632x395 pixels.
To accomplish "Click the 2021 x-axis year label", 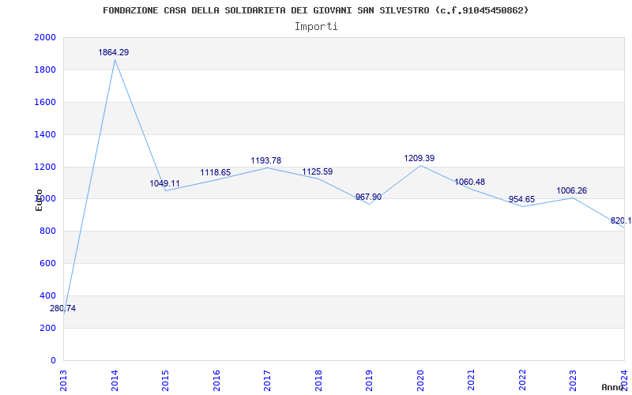I will pyautogui.click(x=471, y=380).
